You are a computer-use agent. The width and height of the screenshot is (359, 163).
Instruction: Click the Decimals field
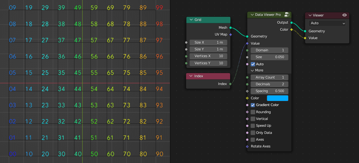pyautogui.click(x=269, y=84)
